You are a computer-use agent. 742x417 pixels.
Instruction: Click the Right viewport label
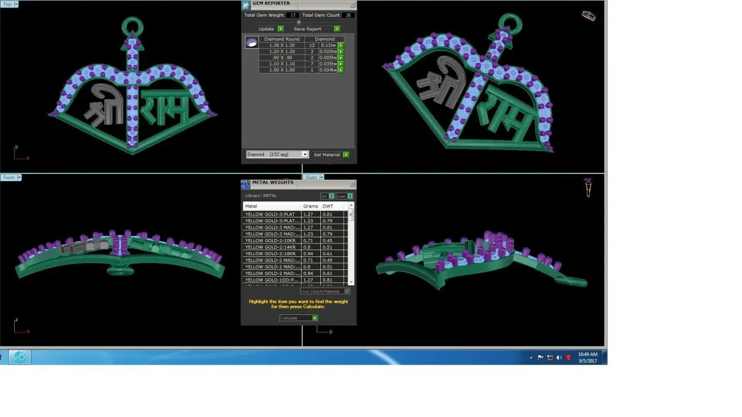point(312,177)
